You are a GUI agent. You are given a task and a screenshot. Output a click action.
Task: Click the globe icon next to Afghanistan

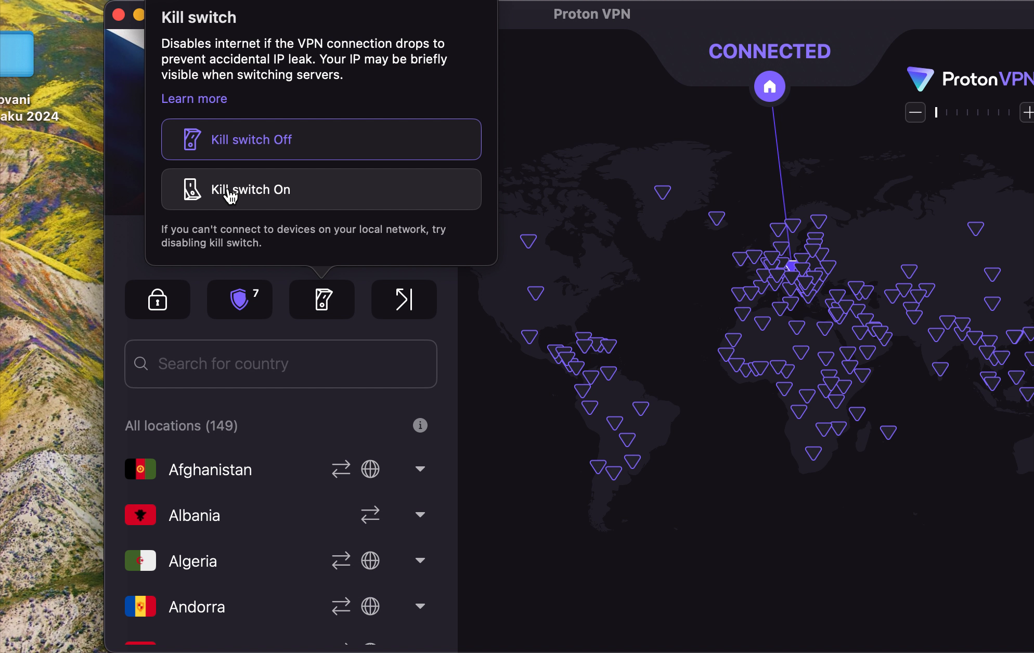[370, 469]
